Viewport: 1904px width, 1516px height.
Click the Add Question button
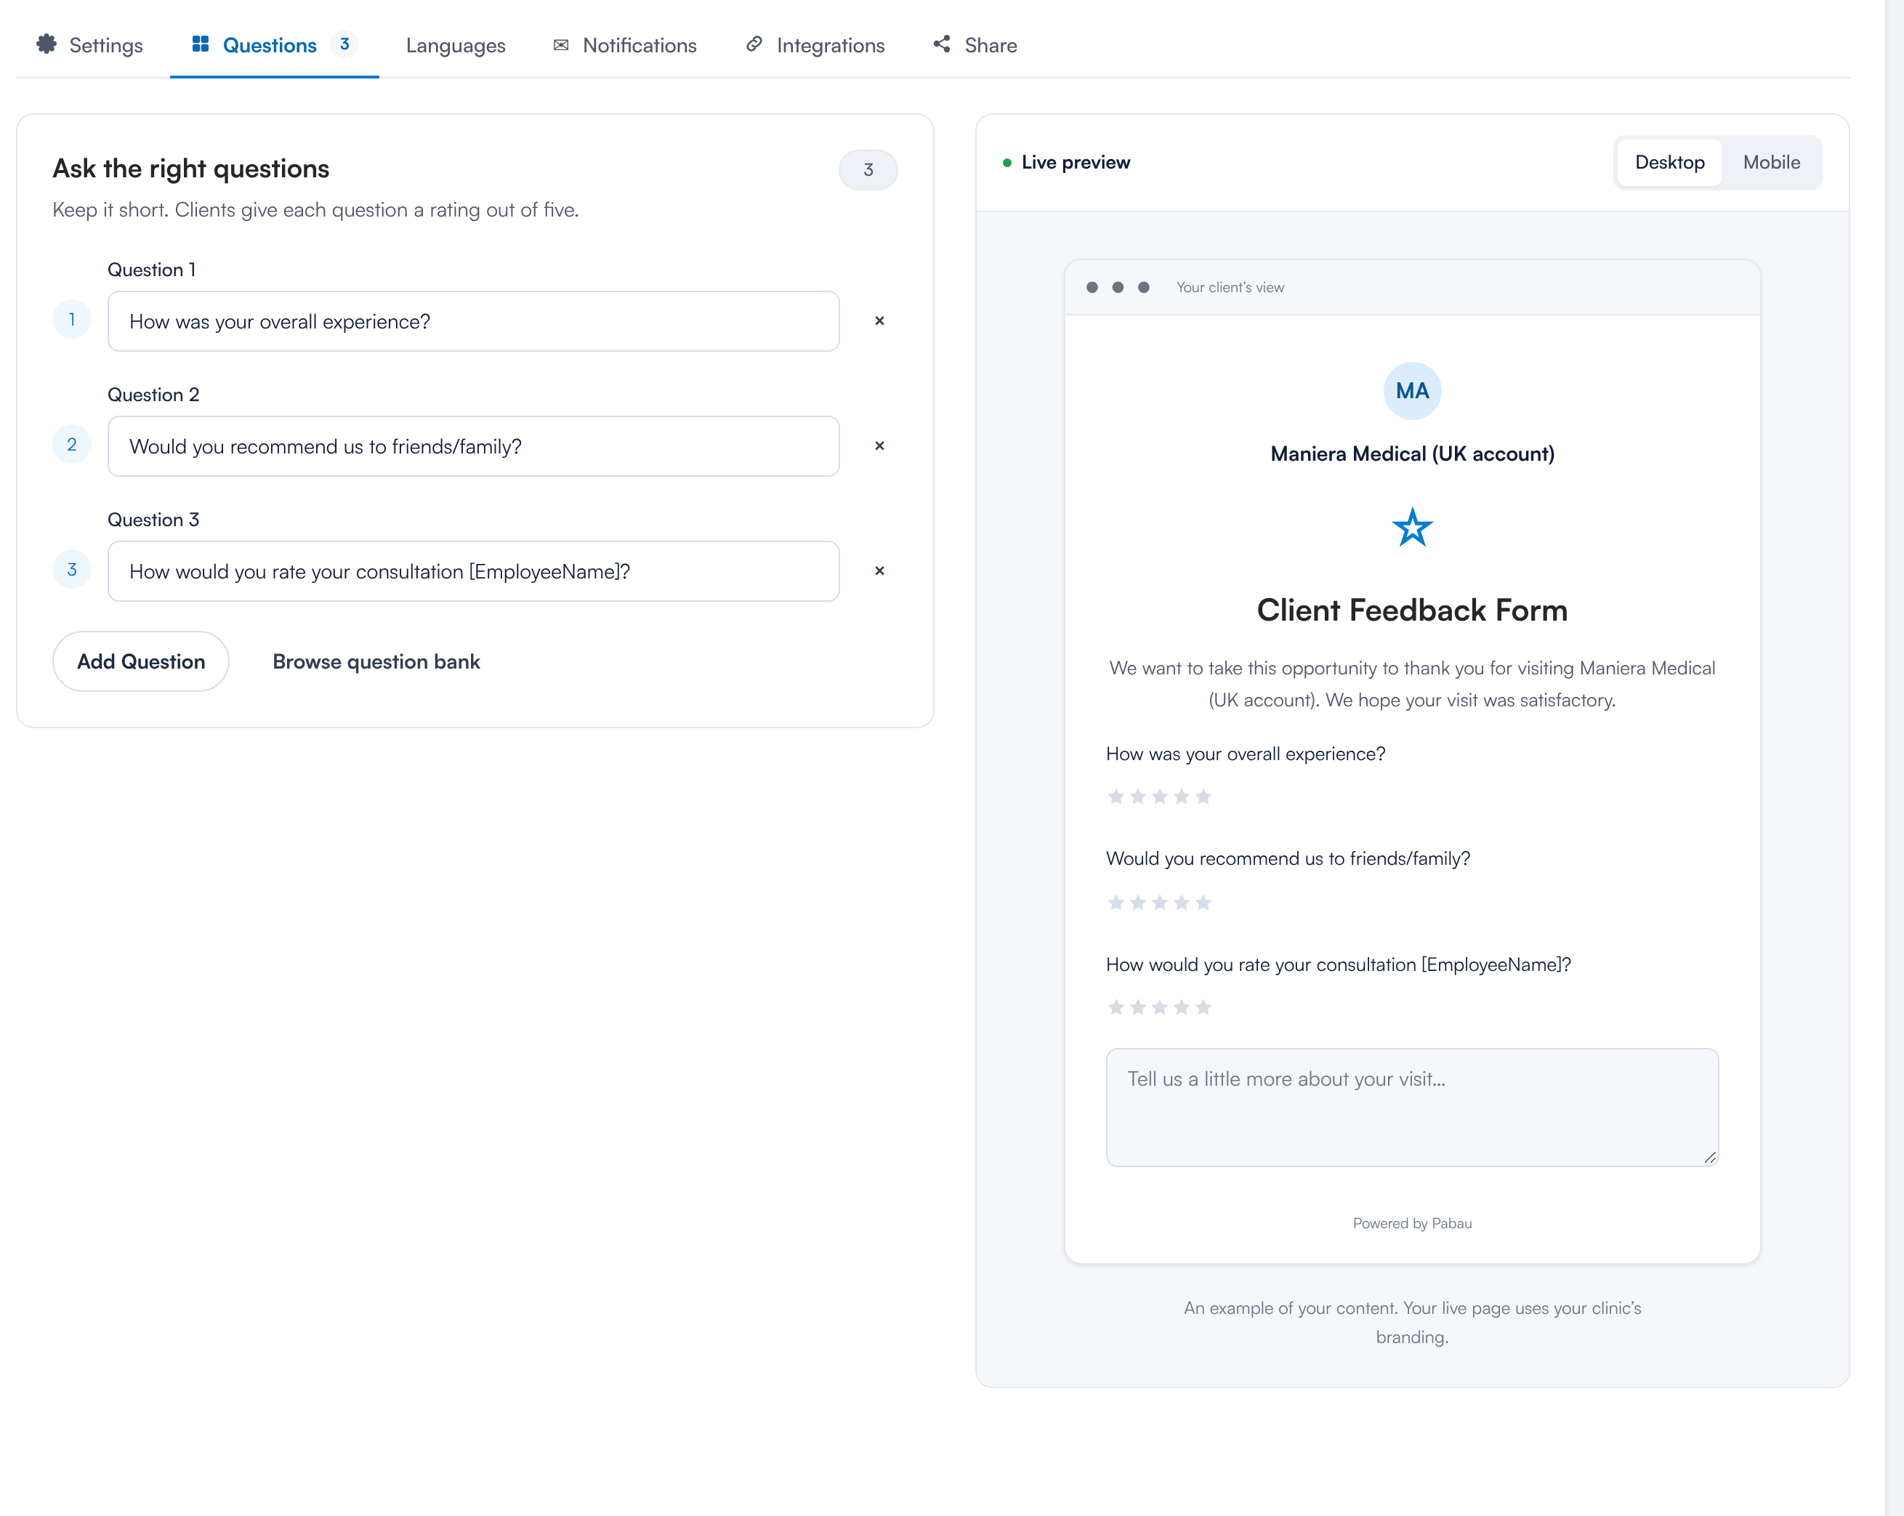point(141,661)
